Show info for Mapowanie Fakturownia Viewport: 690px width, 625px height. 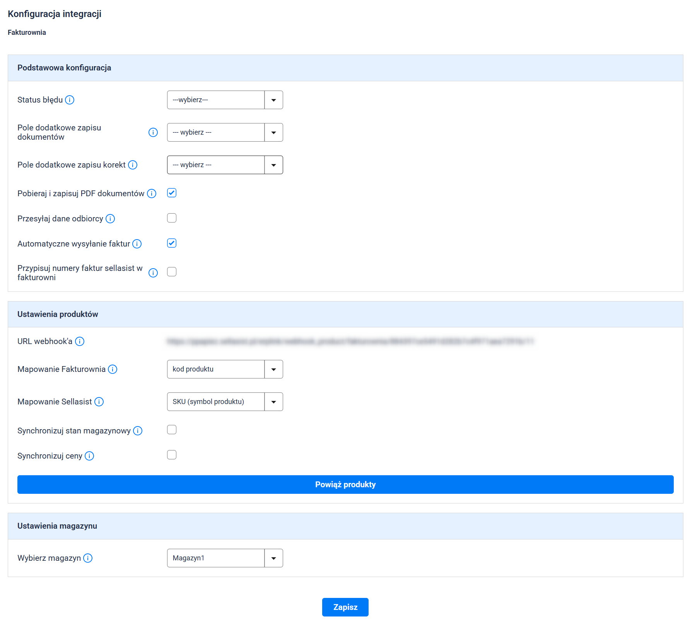113,369
